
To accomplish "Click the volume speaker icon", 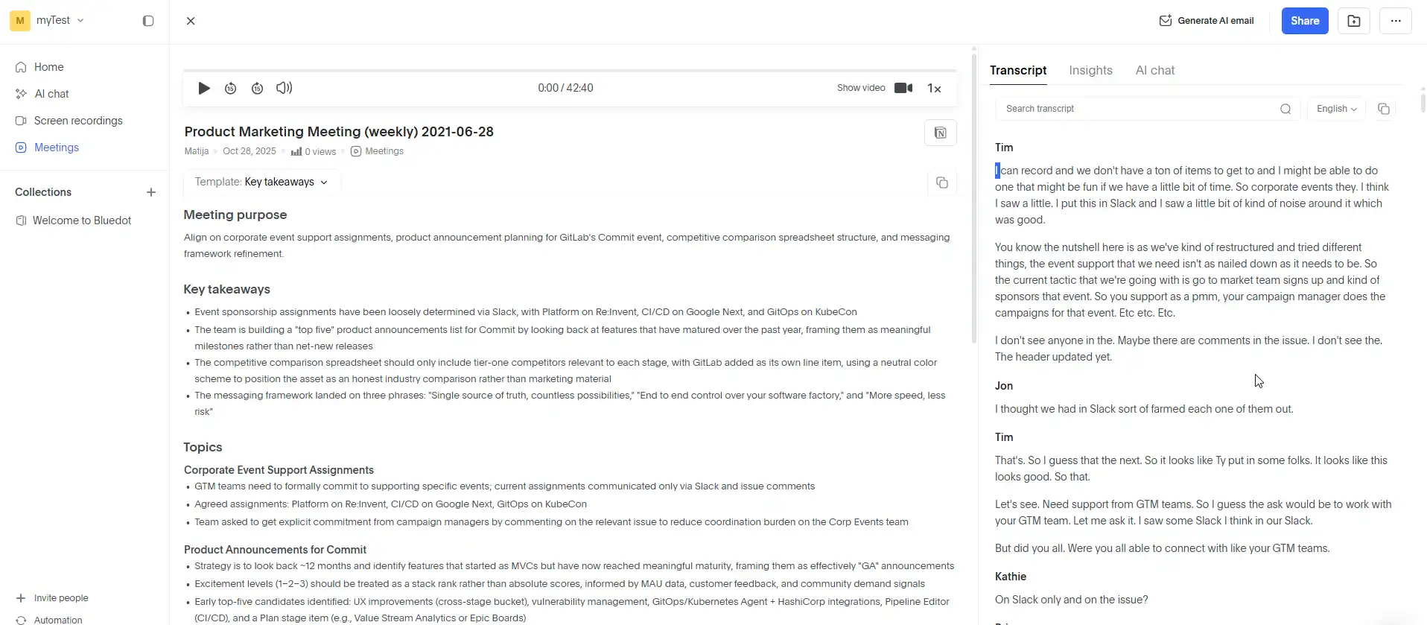I will click(284, 88).
